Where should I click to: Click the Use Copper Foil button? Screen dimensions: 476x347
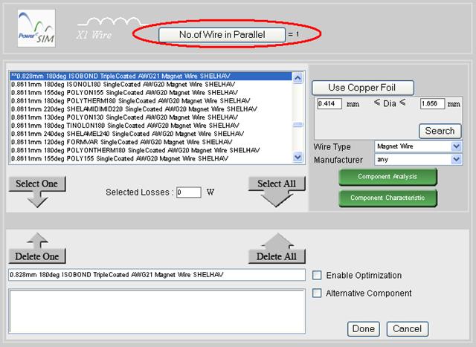tap(362, 88)
